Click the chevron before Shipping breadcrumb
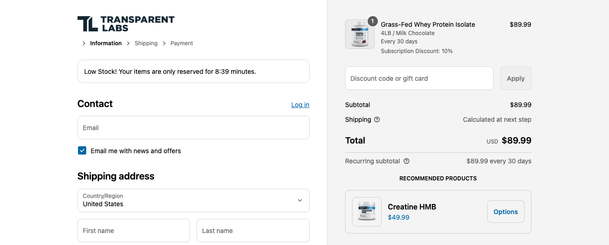Image resolution: width=609 pixels, height=245 pixels. (129, 43)
